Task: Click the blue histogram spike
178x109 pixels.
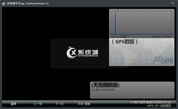Action: [x=115, y=22]
